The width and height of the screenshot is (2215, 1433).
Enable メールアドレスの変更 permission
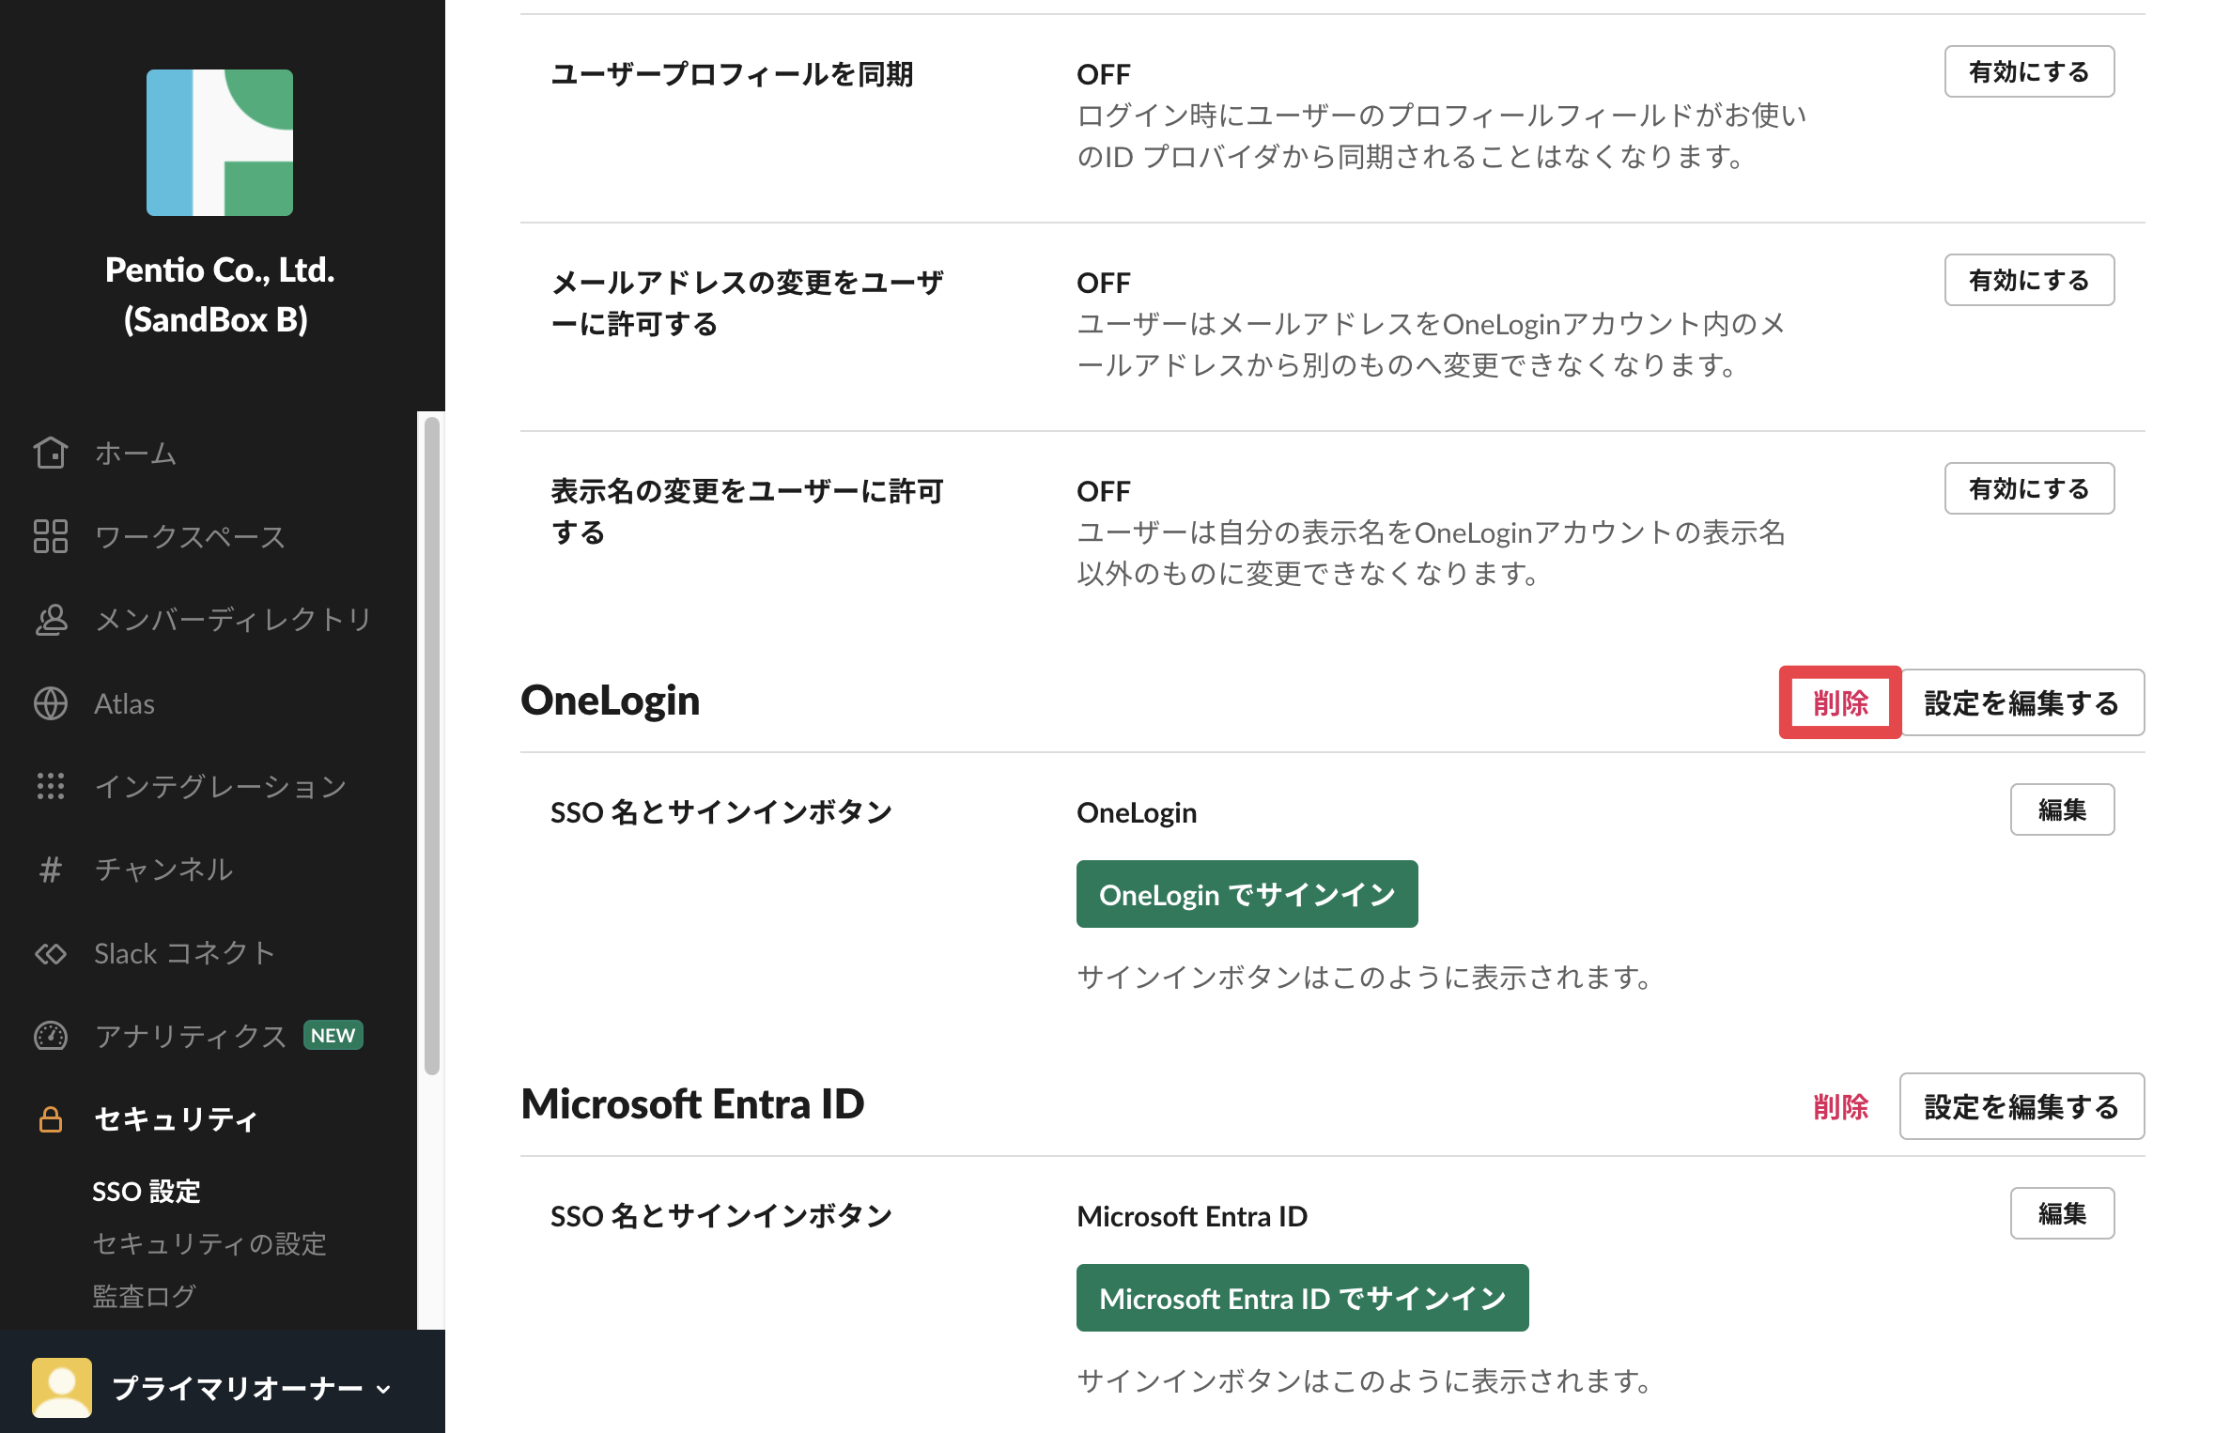tap(2029, 280)
